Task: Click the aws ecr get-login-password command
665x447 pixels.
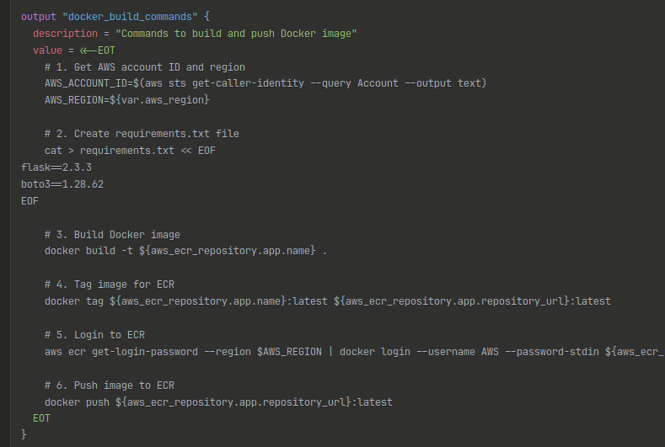Action: point(355,352)
